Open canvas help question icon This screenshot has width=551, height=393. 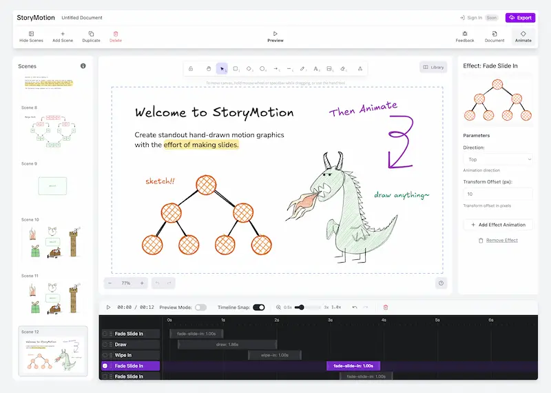[x=441, y=283]
